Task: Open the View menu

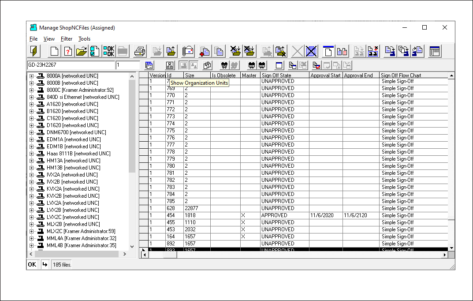Action: tap(49, 39)
